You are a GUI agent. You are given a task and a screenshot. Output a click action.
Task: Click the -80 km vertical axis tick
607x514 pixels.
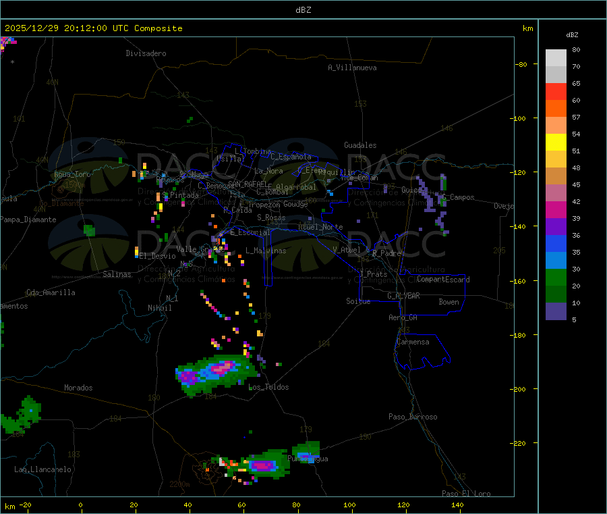click(x=521, y=64)
